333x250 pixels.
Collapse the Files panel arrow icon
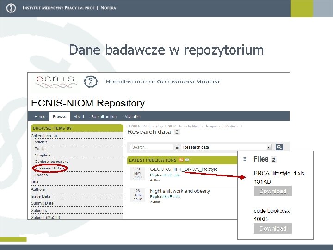[245, 159]
